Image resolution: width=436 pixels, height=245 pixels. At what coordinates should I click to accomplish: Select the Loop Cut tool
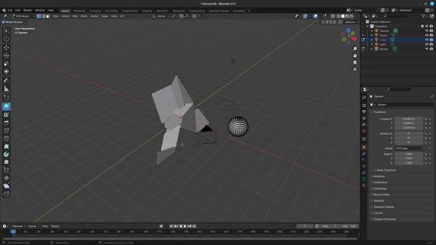point(6,131)
